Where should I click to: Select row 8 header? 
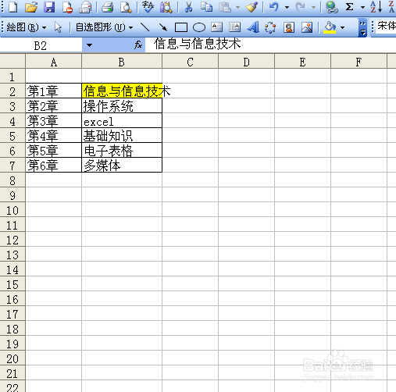pos(12,180)
